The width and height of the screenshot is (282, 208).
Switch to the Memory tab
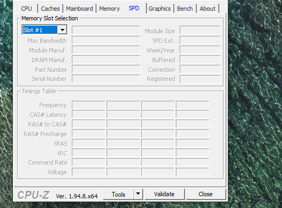(109, 9)
